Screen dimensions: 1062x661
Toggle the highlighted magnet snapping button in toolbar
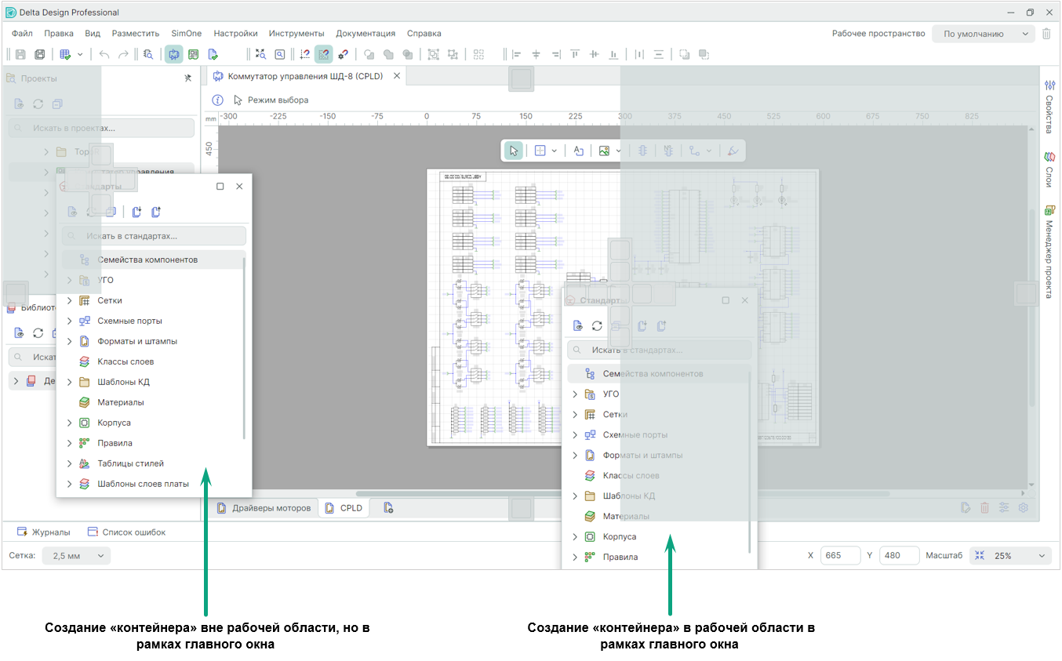click(323, 54)
